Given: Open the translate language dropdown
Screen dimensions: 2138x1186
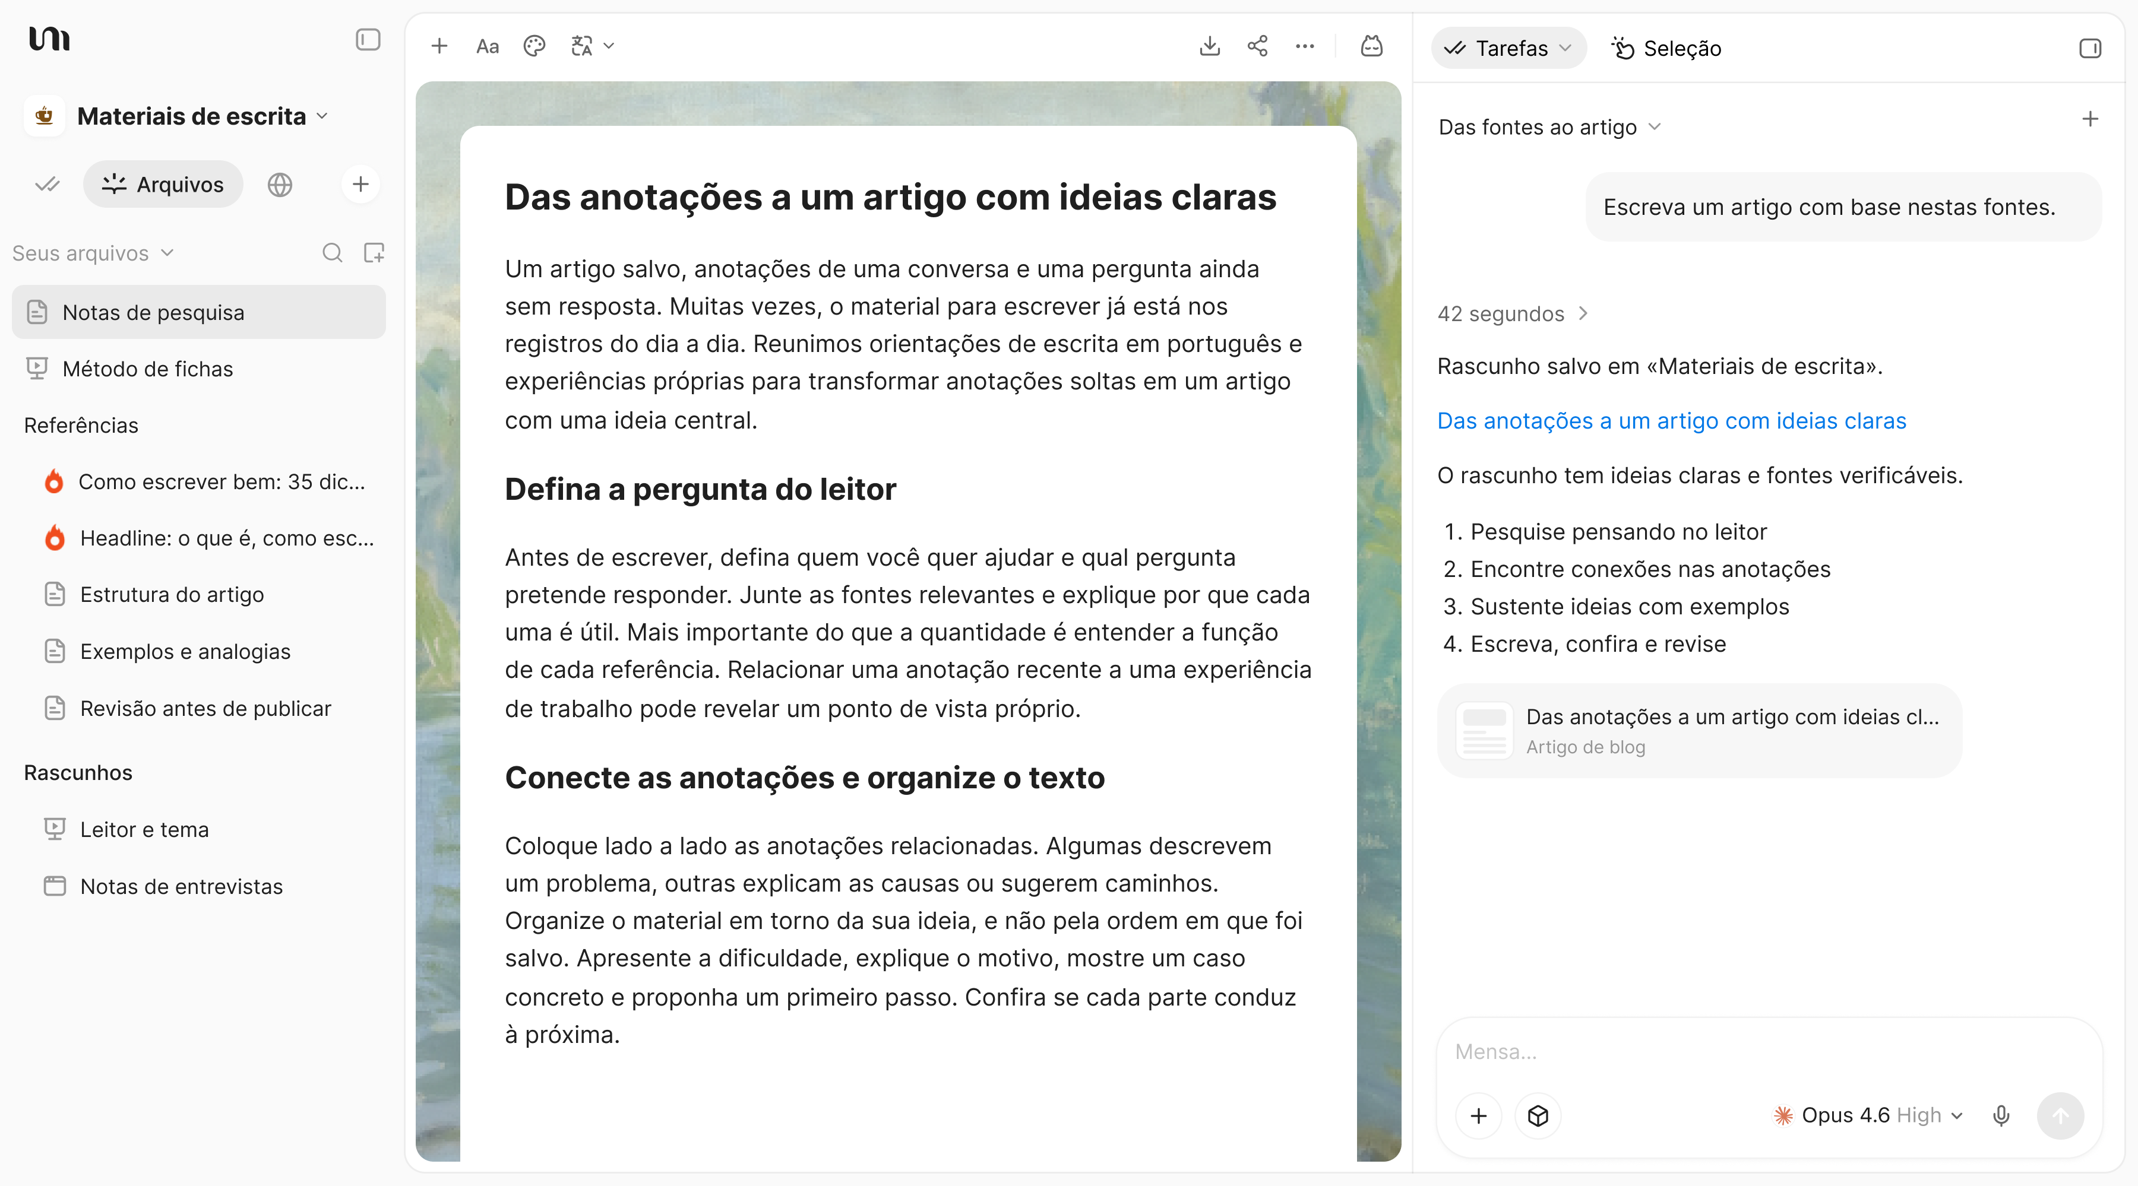Looking at the screenshot, I should (593, 46).
